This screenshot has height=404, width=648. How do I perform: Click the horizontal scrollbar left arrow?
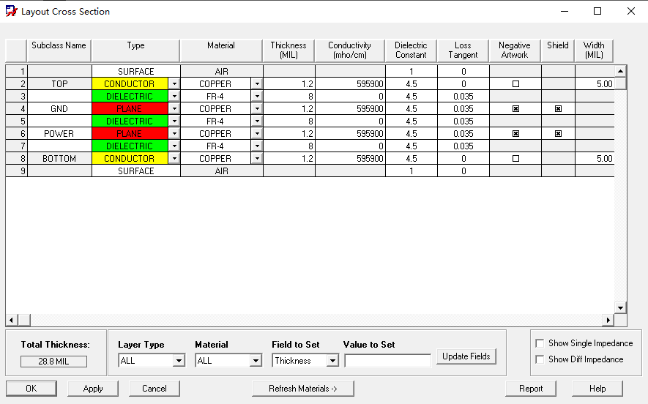(x=11, y=320)
